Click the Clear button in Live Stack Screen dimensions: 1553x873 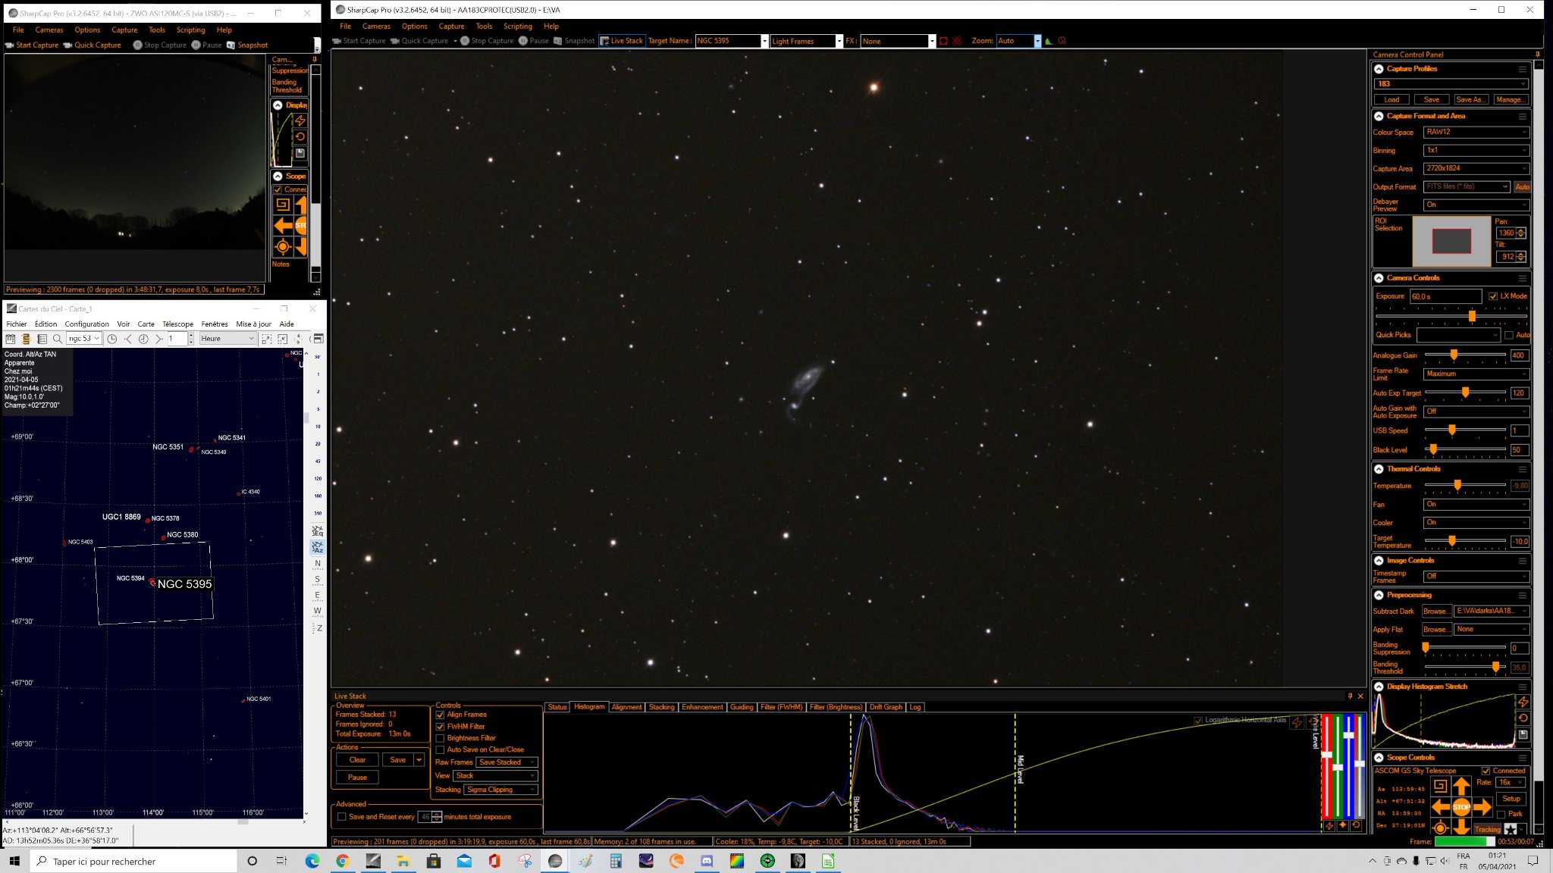(357, 760)
